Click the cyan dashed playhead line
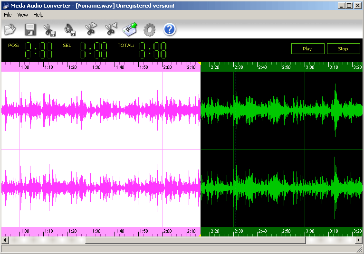364x254 pixels. [236, 149]
